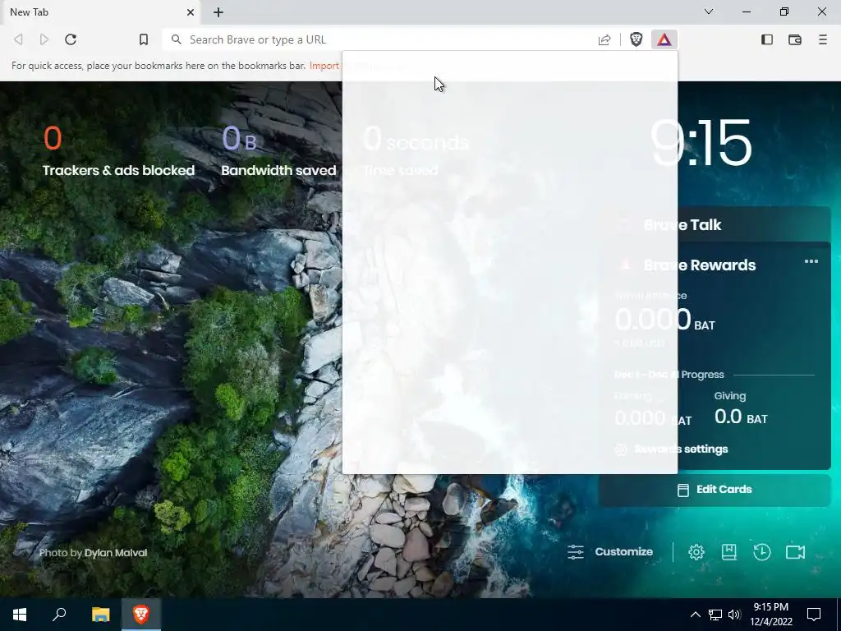Image resolution: width=841 pixels, height=631 pixels.
Task: Expand the tab search chevron
Action: 709,12
